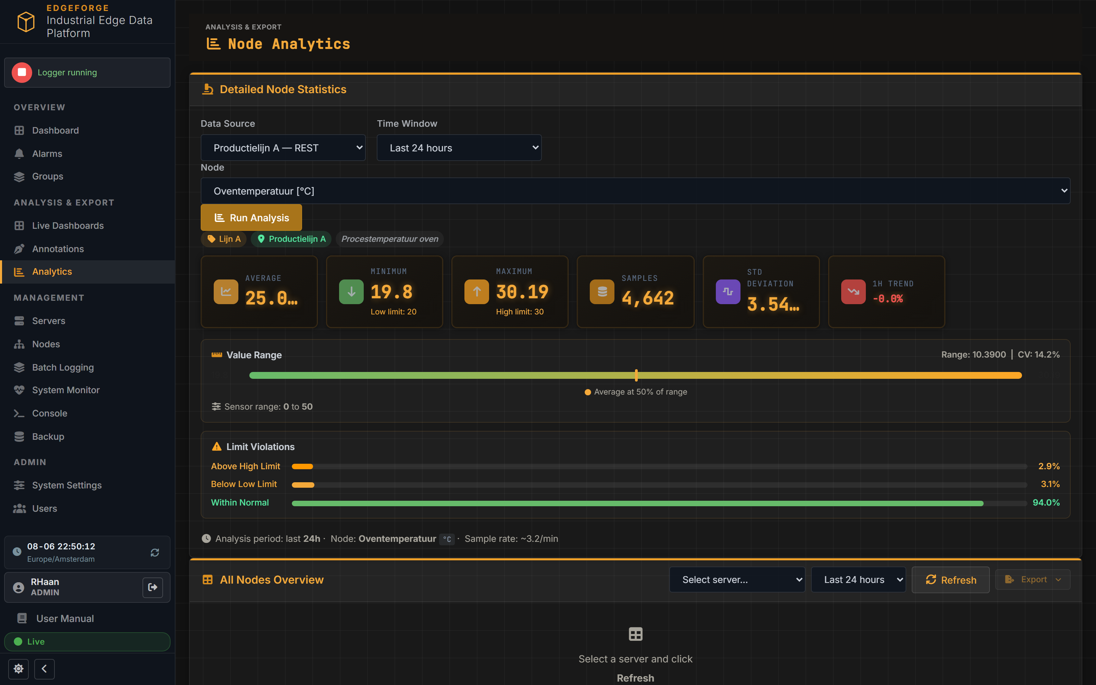Click the Console terminal prompt icon
Viewport: 1096px width, 685px height.
point(19,413)
